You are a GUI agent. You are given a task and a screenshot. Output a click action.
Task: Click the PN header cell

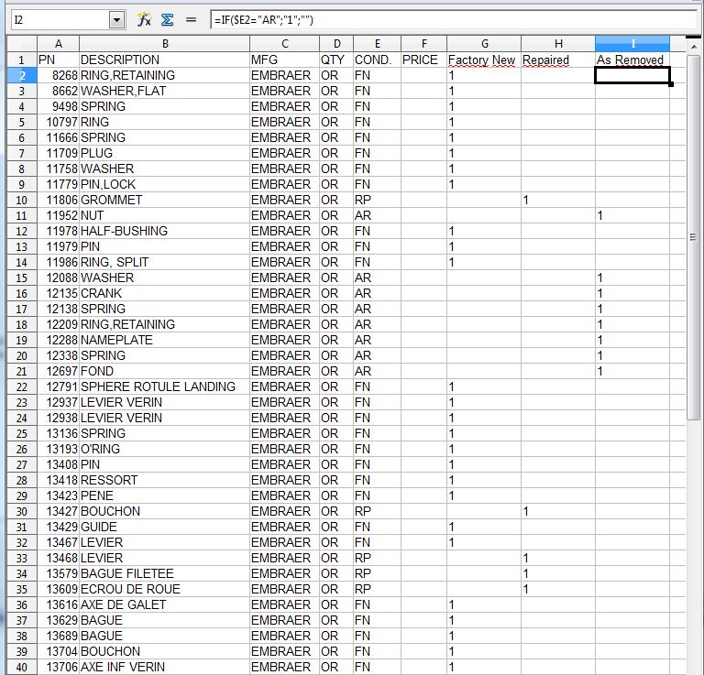(x=58, y=60)
